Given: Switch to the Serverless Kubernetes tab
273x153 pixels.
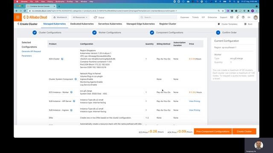Looking at the screenshot, I should click(110, 24).
